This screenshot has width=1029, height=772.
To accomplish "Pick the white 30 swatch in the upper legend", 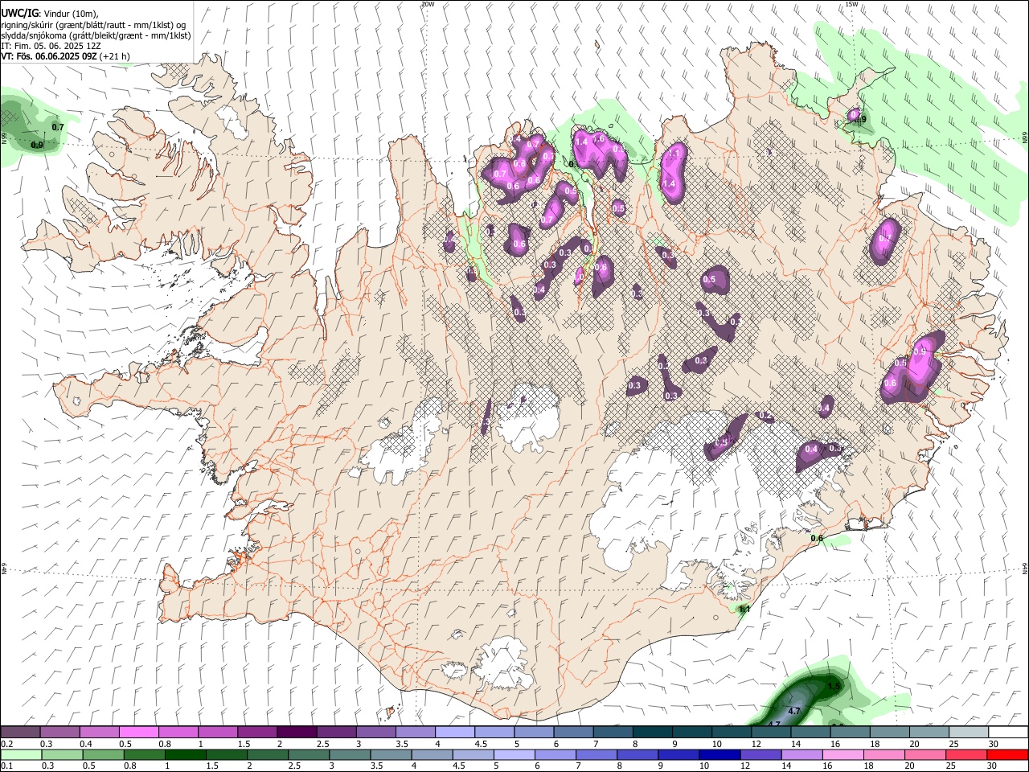I will (x=1006, y=732).
